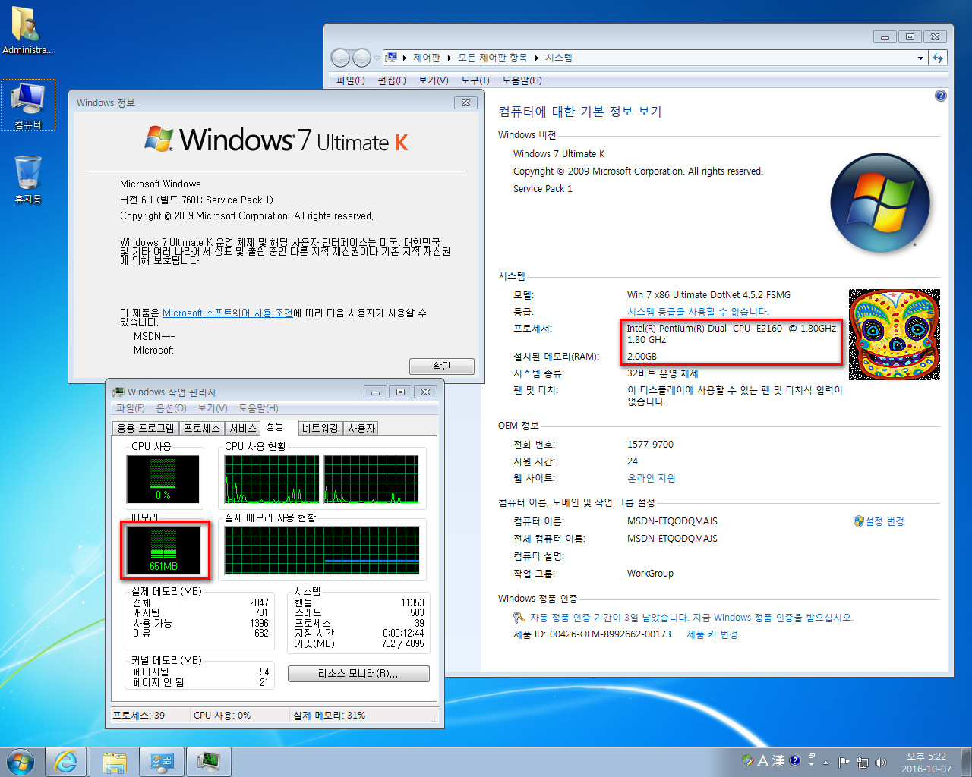Select the 휴지통 recycle bin icon
This screenshot has width=972, height=777.
coord(28,179)
